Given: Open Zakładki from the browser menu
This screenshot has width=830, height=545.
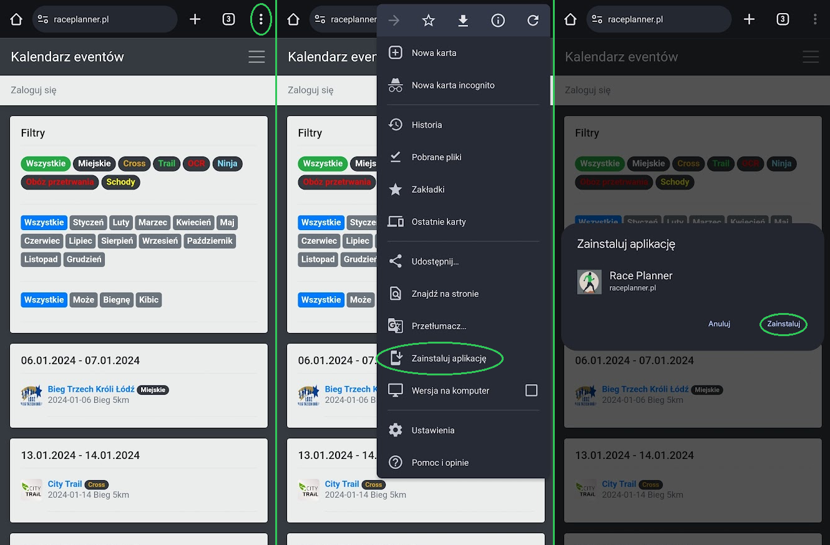Looking at the screenshot, I should [x=428, y=190].
